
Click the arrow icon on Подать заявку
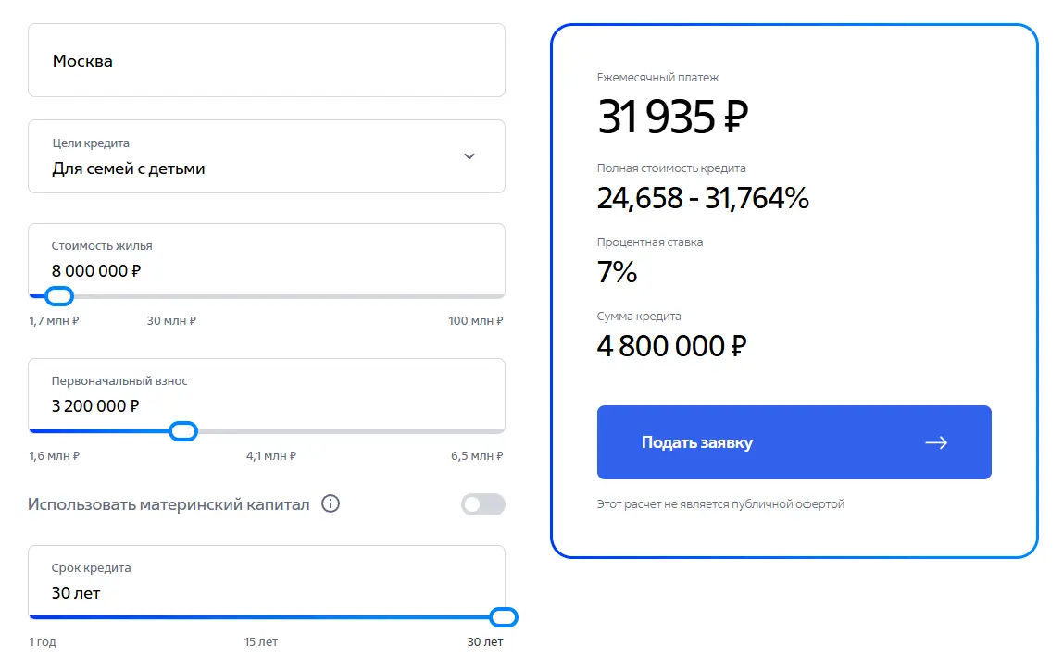(x=936, y=442)
